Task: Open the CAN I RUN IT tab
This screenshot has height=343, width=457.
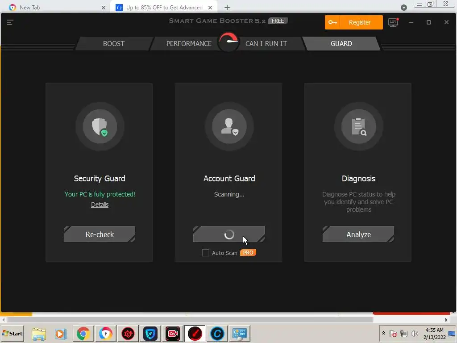Action: click(266, 43)
